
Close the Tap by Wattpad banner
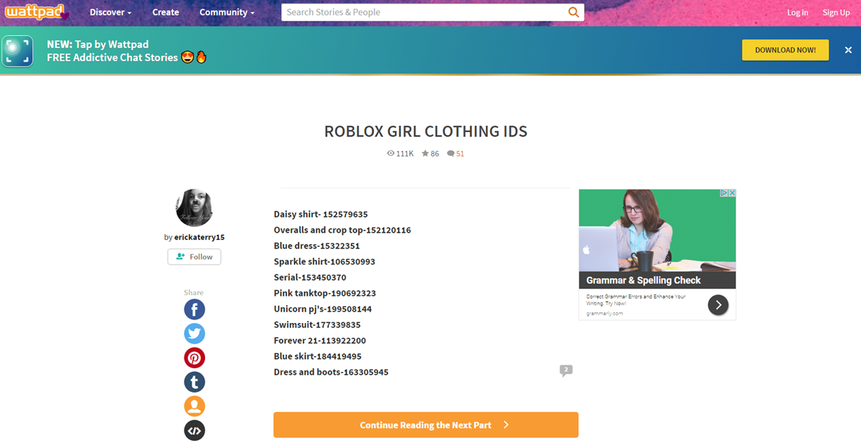click(x=848, y=50)
